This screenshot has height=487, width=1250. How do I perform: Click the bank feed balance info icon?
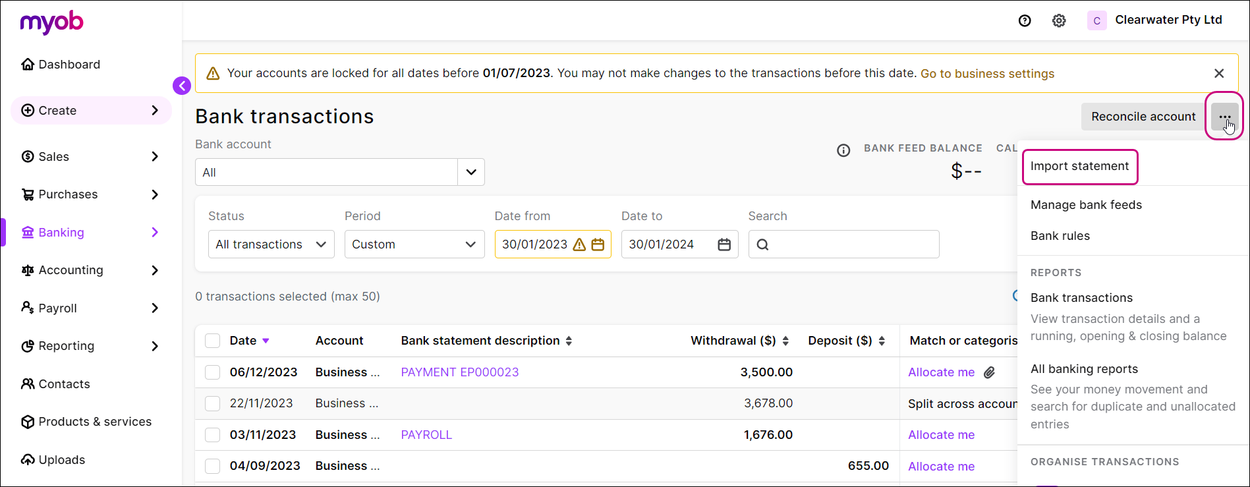pyautogui.click(x=843, y=150)
